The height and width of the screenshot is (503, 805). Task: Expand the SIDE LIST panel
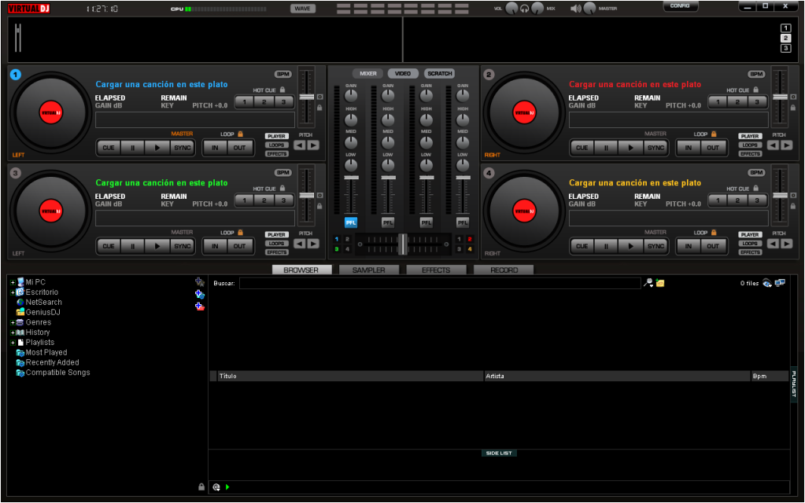pos(499,453)
